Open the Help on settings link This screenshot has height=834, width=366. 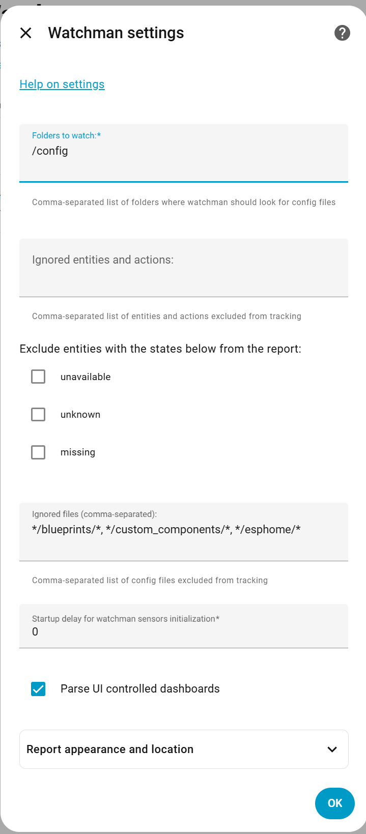pyautogui.click(x=62, y=84)
